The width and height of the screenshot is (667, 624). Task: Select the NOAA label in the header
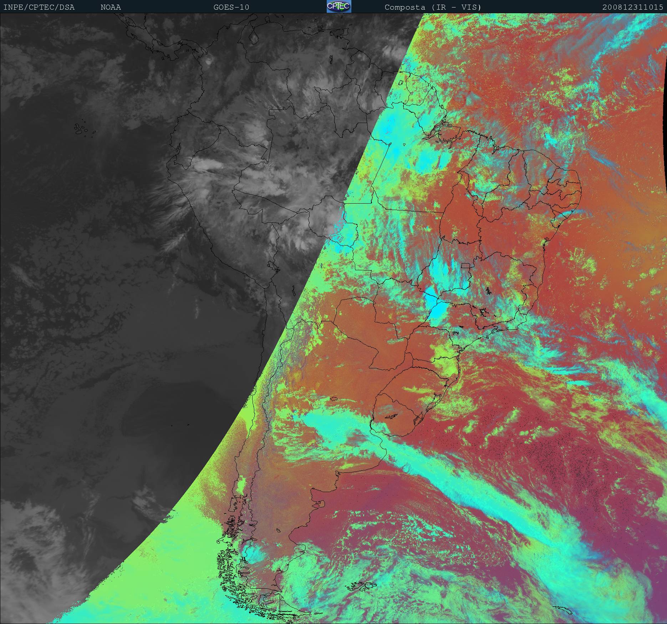pyautogui.click(x=111, y=7)
